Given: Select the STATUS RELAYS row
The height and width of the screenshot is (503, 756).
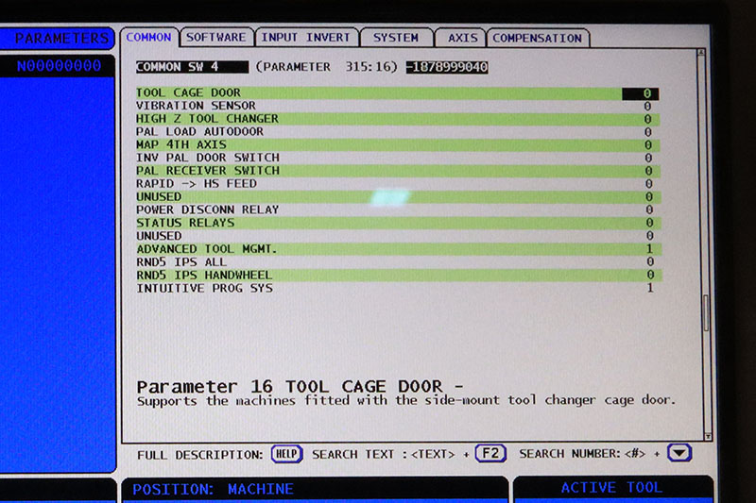Looking at the screenshot, I should click(x=398, y=223).
